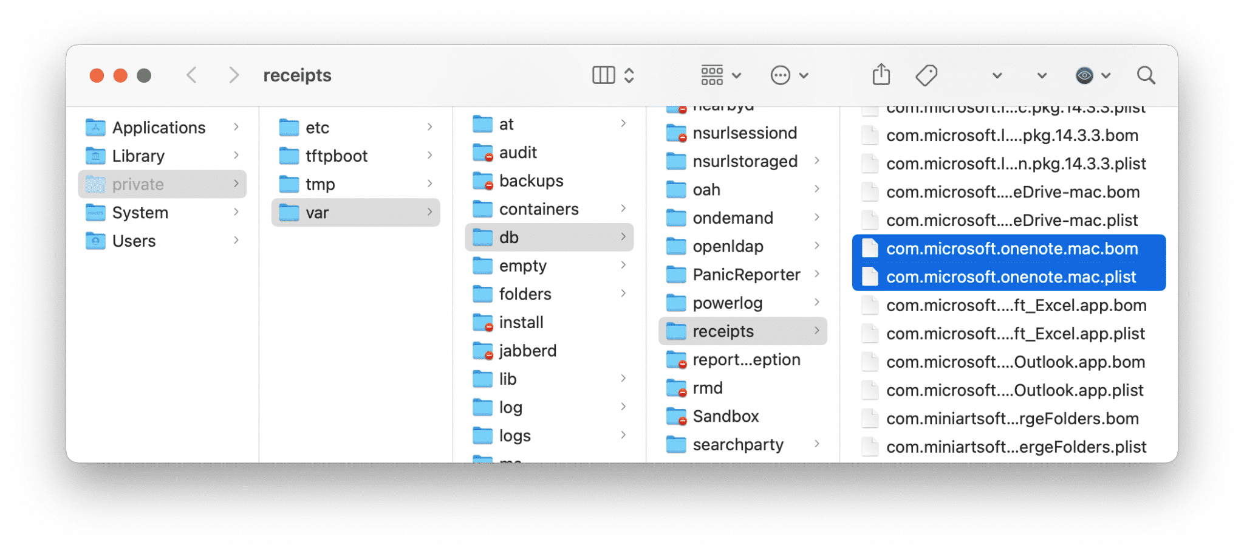Select com.miniartsoft...rgeFolders.bom file
Screen dimensions: 1244x550
coord(1009,419)
